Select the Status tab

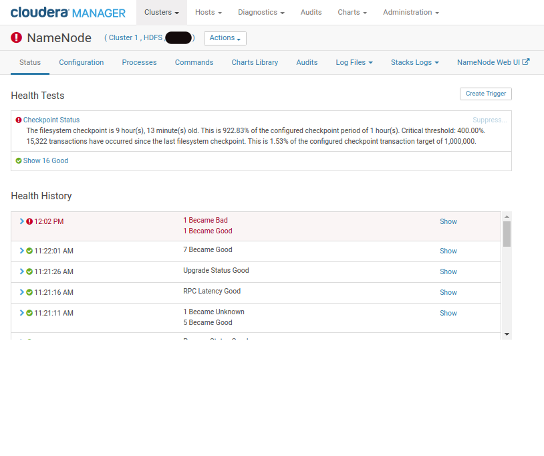(30, 62)
